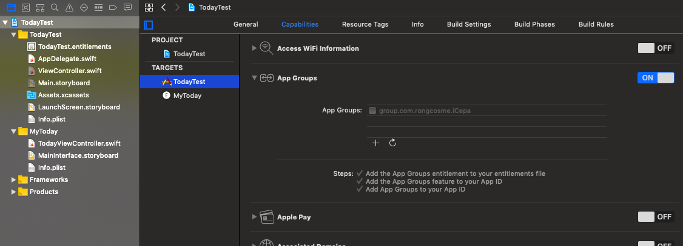Switch to the Build Settings tab
This screenshot has width=683, height=246.
469,25
